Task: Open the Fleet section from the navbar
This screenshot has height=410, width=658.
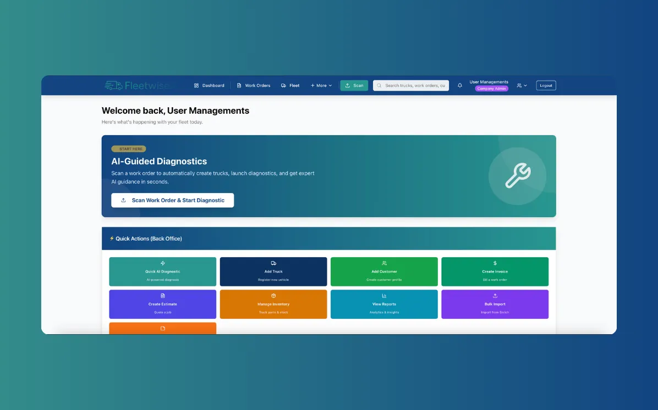Action: (x=290, y=85)
